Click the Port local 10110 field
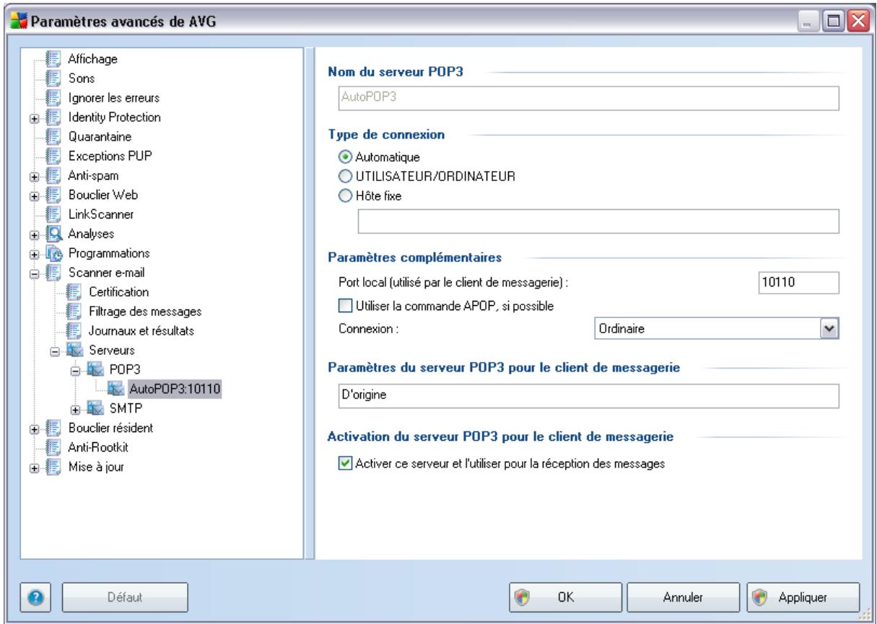The height and width of the screenshot is (624, 877). [800, 284]
